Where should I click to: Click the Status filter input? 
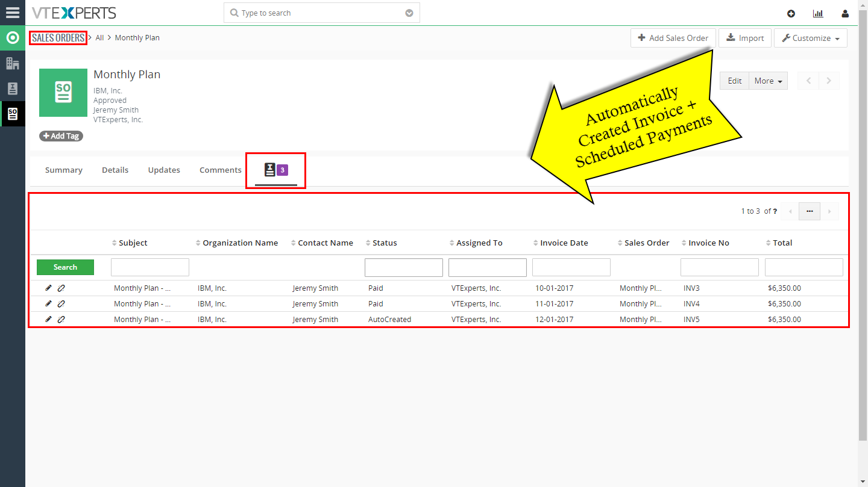404,267
